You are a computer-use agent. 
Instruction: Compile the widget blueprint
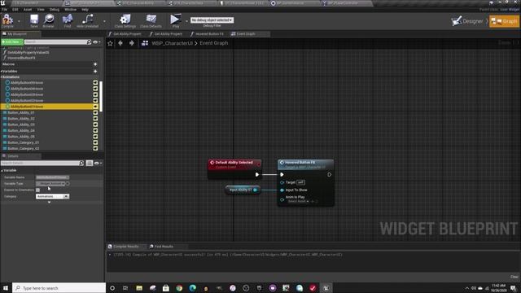tap(7, 21)
